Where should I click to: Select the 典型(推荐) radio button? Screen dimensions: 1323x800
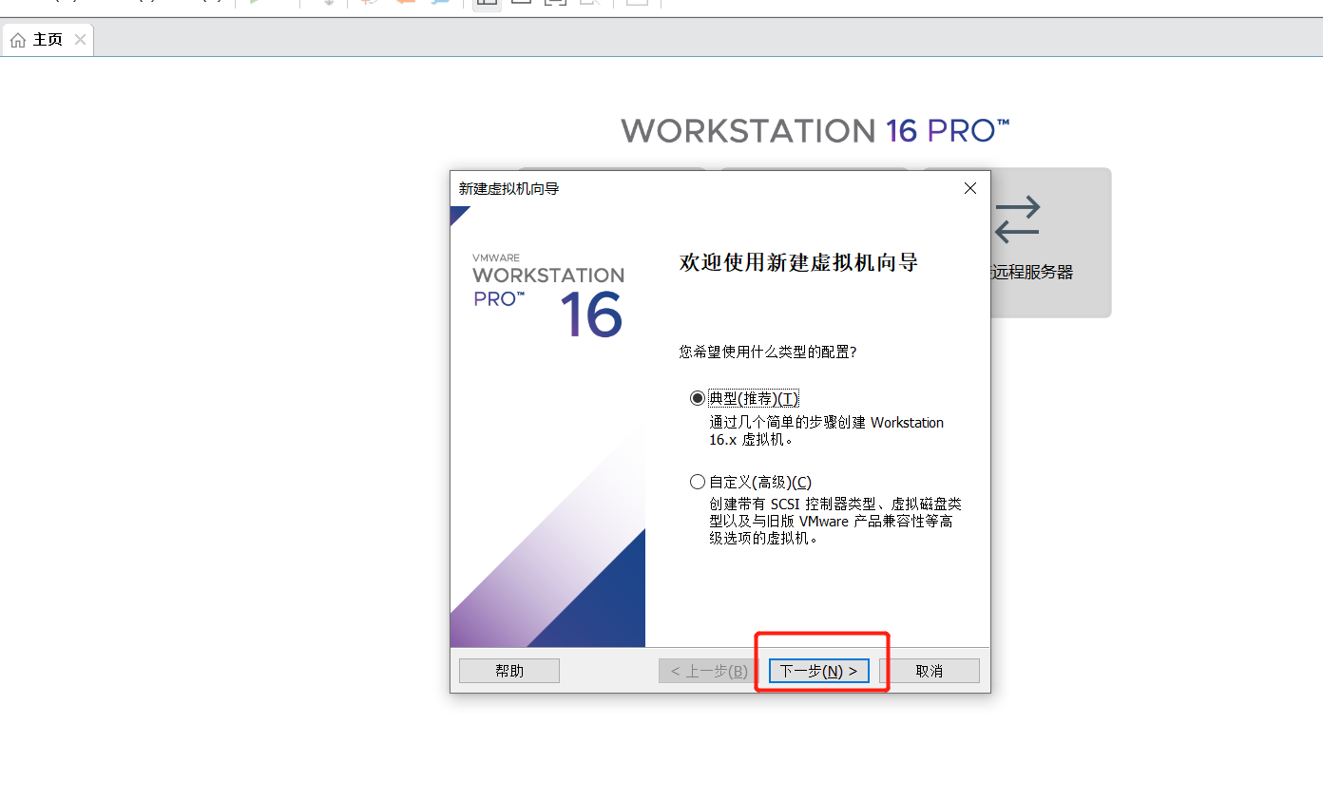click(698, 398)
